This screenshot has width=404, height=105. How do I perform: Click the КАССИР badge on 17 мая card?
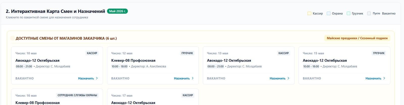pyautogui.click(x=188, y=95)
